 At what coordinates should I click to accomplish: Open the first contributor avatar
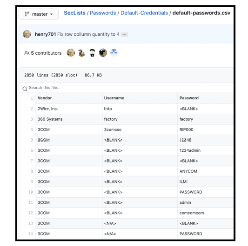[x=71, y=53]
